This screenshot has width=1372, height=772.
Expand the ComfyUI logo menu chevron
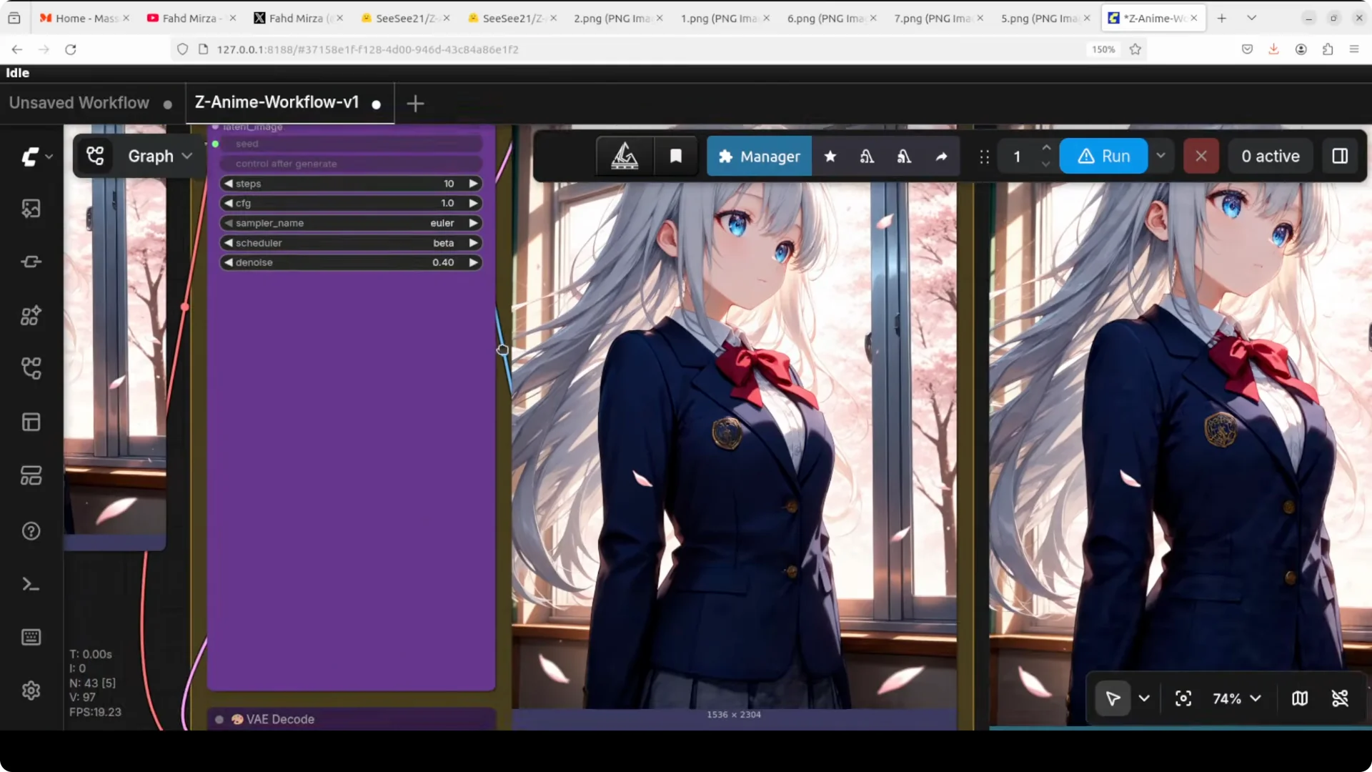coord(49,157)
